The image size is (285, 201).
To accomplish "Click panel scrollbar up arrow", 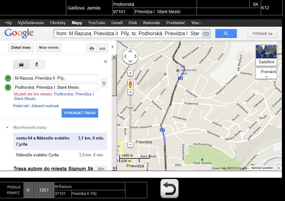I will (x=114, y=57).
